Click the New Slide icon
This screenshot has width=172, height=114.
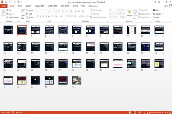coord(23,11)
